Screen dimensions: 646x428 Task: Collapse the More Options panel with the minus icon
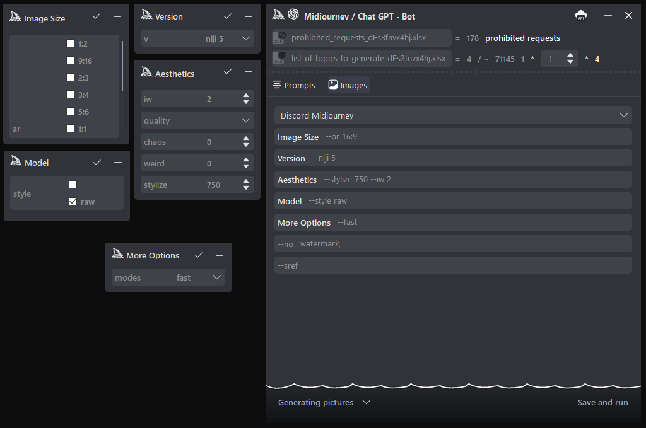tap(220, 255)
